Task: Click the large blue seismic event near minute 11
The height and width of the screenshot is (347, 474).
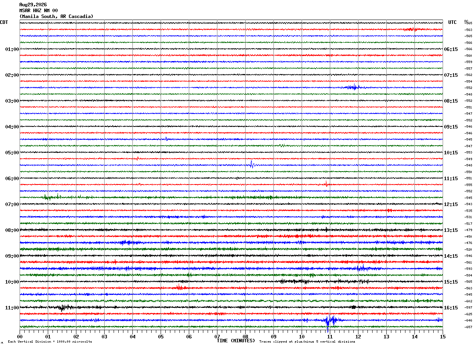Action: 331,321
